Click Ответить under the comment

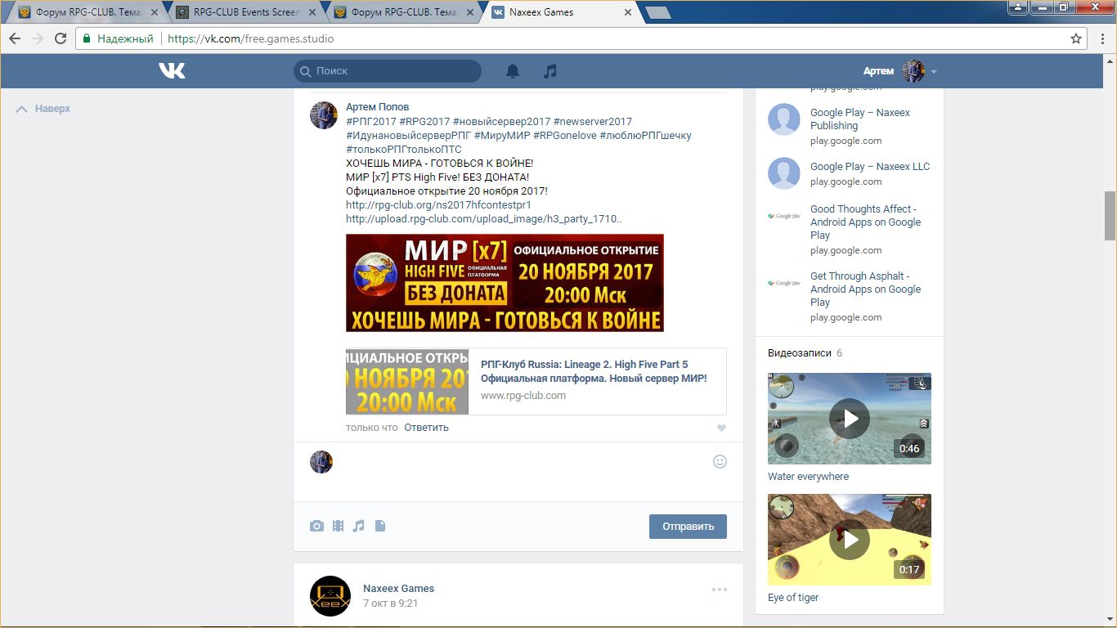(x=426, y=428)
